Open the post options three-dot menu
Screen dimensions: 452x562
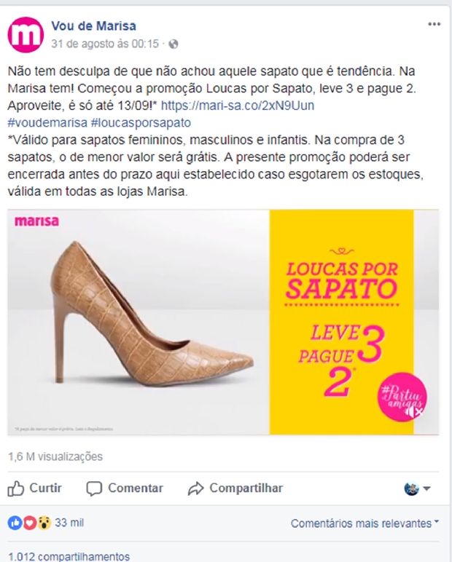point(434,24)
